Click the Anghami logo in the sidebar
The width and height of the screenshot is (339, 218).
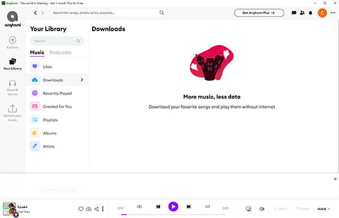pos(12,19)
